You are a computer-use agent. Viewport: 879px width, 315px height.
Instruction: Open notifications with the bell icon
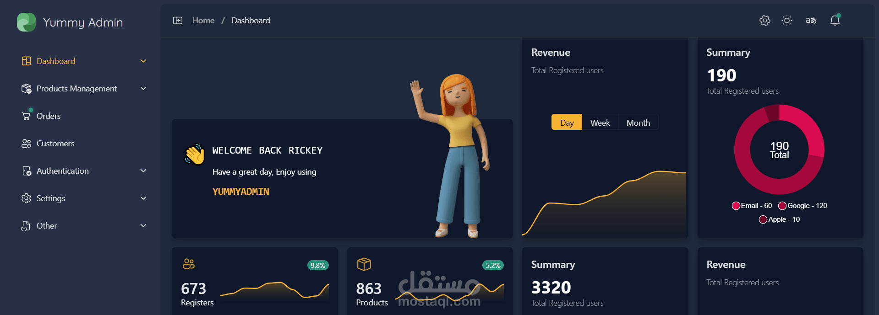point(835,20)
